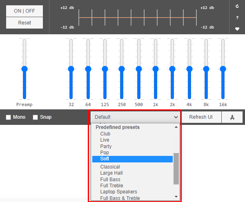This screenshot has width=245, height=202.
Task: Click the 64 Hz slider handle
Action: tap(88, 69)
